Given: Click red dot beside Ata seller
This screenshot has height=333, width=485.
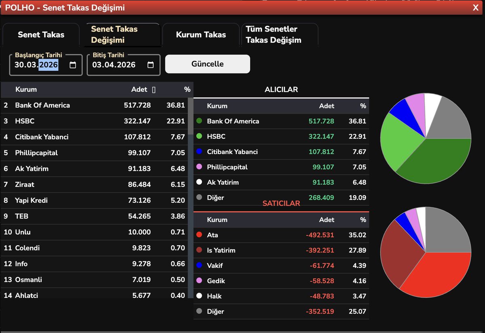Looking at the screenshot, I should (199, 235).
